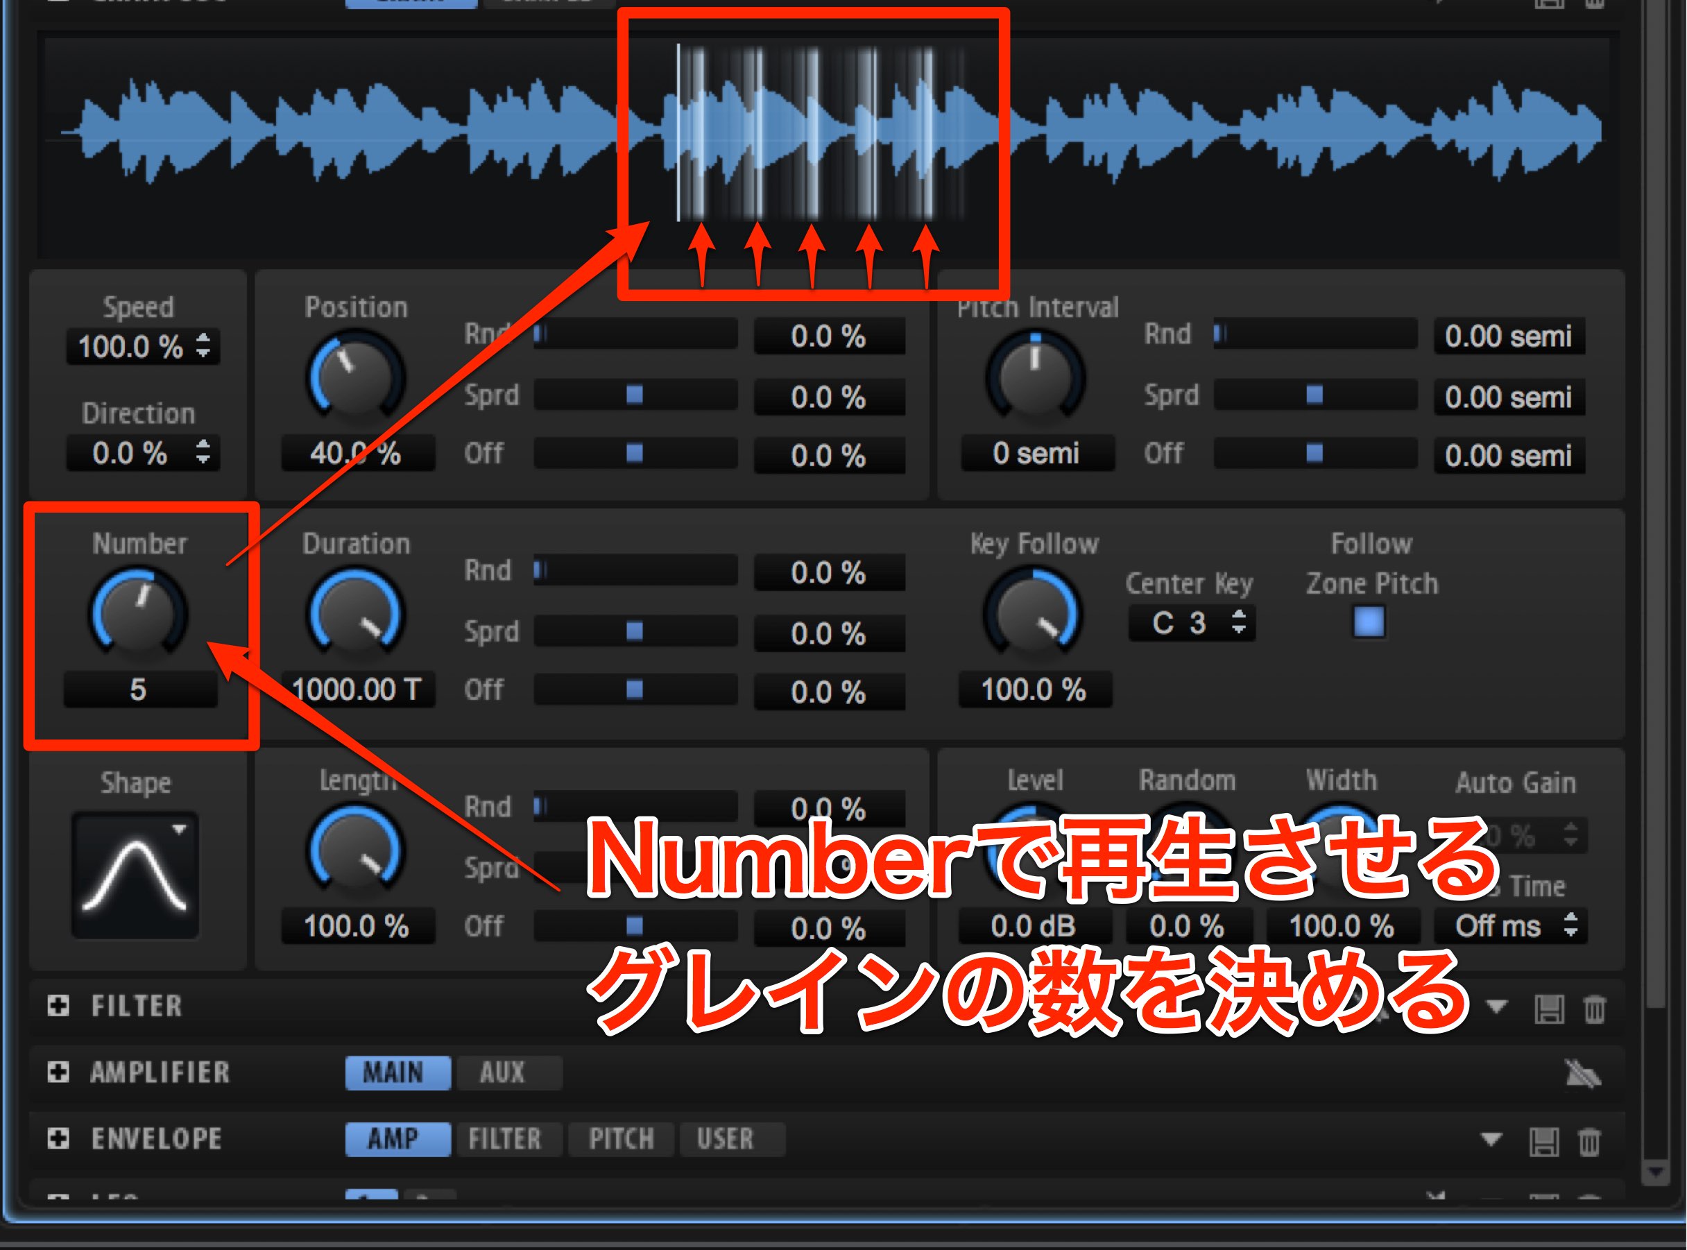This screenshot has height=1250, width=1687.
Task: Click the Key Follow 100.0 % value field
Action: [x=1035, y=689]
